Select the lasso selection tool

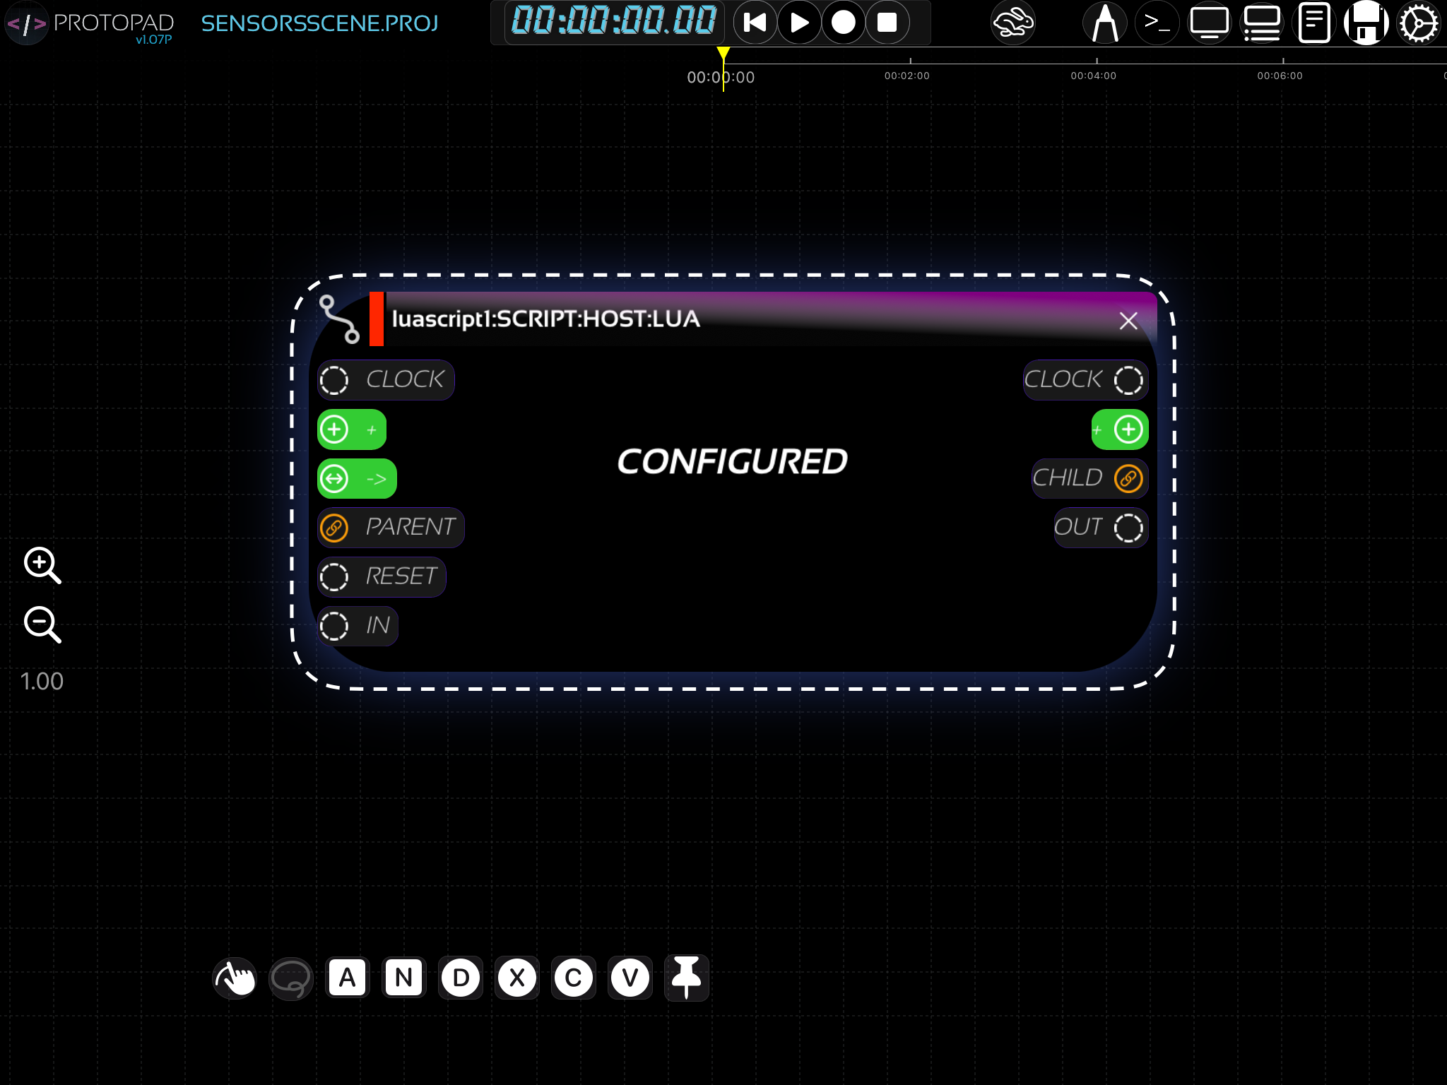coord(290,978)
